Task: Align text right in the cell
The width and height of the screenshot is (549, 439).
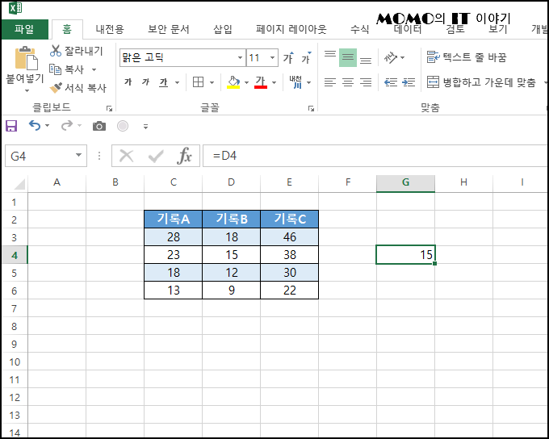Action: pyautogui.click(x=366, y=82)
